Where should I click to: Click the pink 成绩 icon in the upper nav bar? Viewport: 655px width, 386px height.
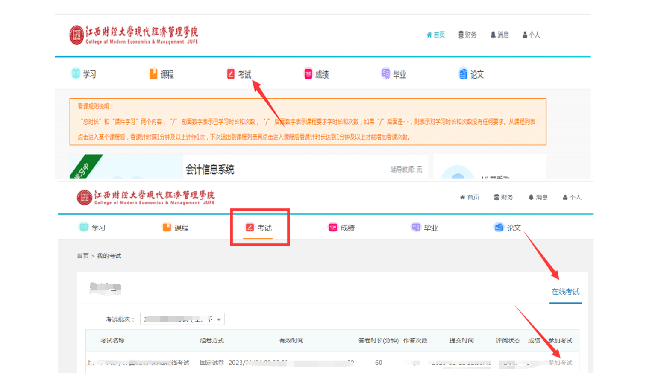[308, 74]
